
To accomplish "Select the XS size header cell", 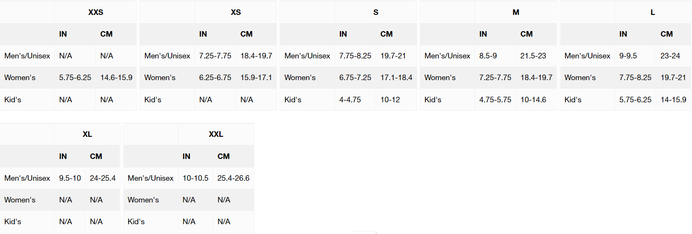I will tap(236, 12).
